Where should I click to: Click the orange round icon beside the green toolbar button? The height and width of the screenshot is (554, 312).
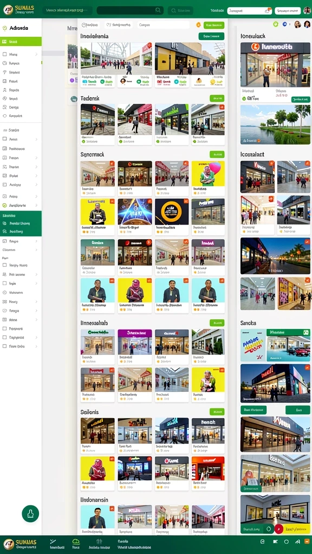click(x=198, y=25)
